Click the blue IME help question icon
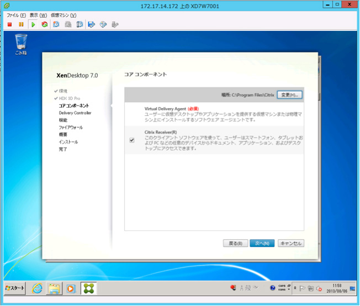 click(273, 288)
